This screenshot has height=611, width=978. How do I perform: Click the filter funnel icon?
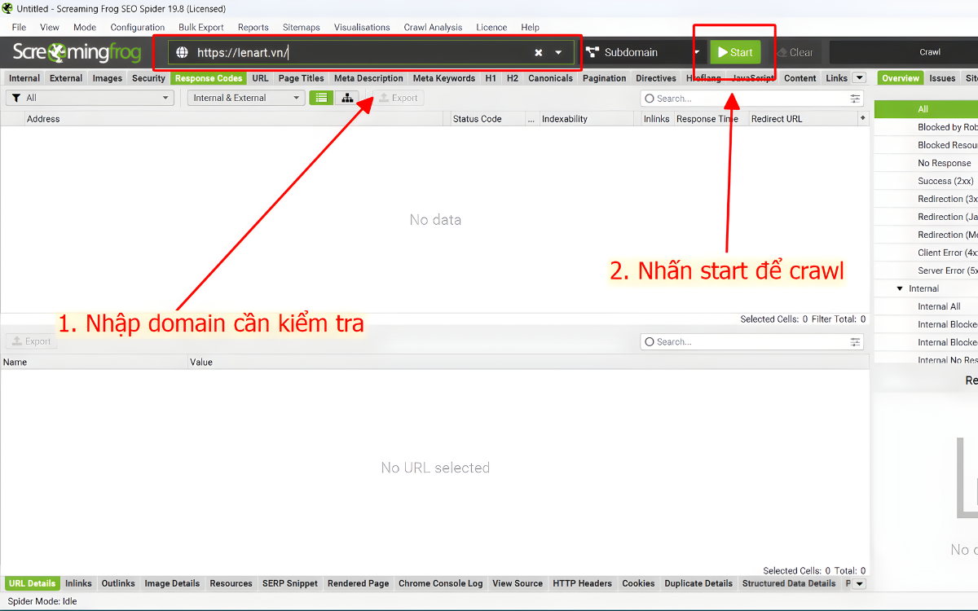click(x=17, y=97)
